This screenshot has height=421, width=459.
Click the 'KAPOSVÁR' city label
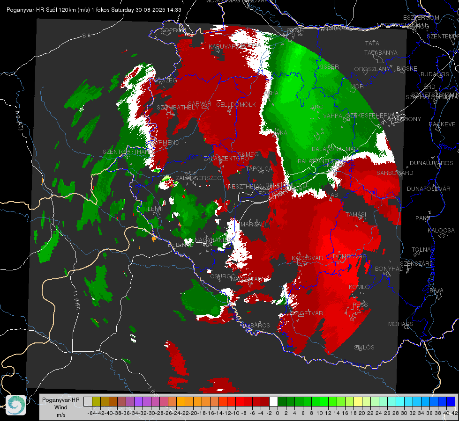coord(307,258)
